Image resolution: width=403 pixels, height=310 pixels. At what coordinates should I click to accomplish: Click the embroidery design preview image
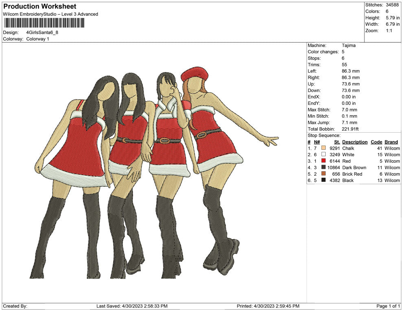click(x=154, y=175)
